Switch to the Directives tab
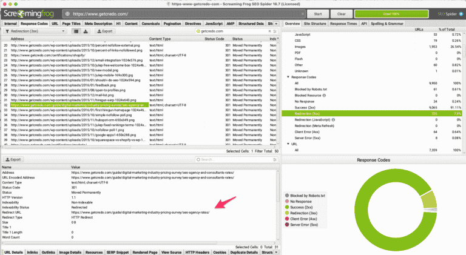 click(193, 24)
